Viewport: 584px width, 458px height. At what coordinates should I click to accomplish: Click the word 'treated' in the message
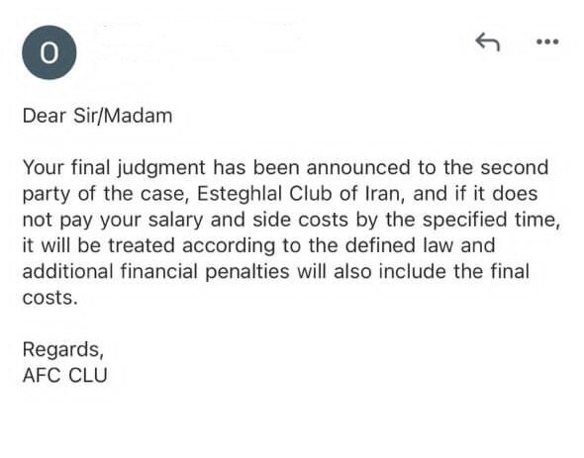coord(142,245)
